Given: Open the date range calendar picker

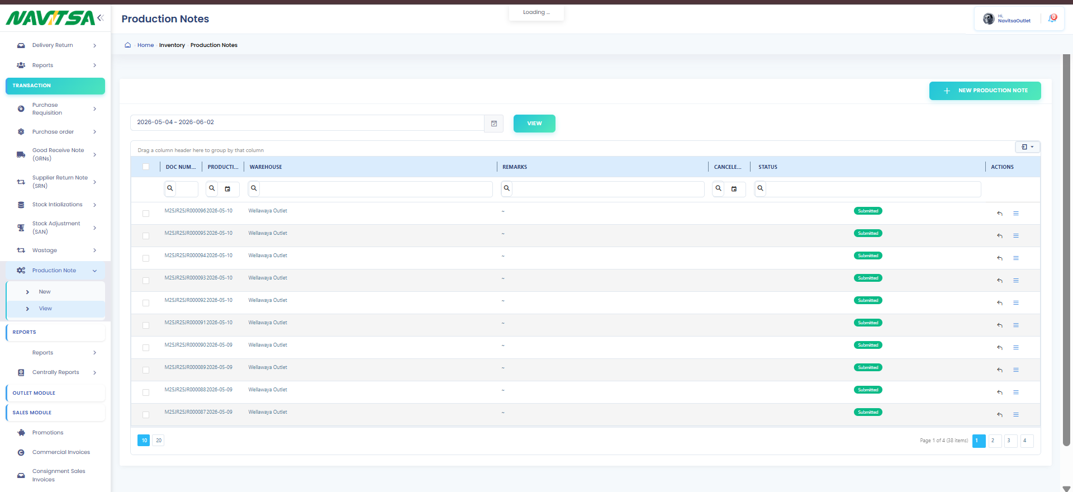Looking at the screenshot, I should pos(494,124).
